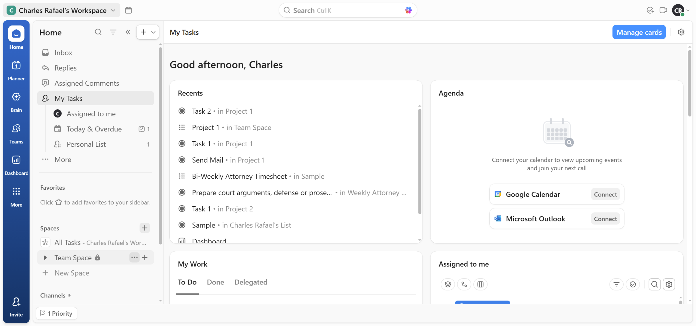Connect Google Calendar

pyautogui.click(x=605, y=194)
